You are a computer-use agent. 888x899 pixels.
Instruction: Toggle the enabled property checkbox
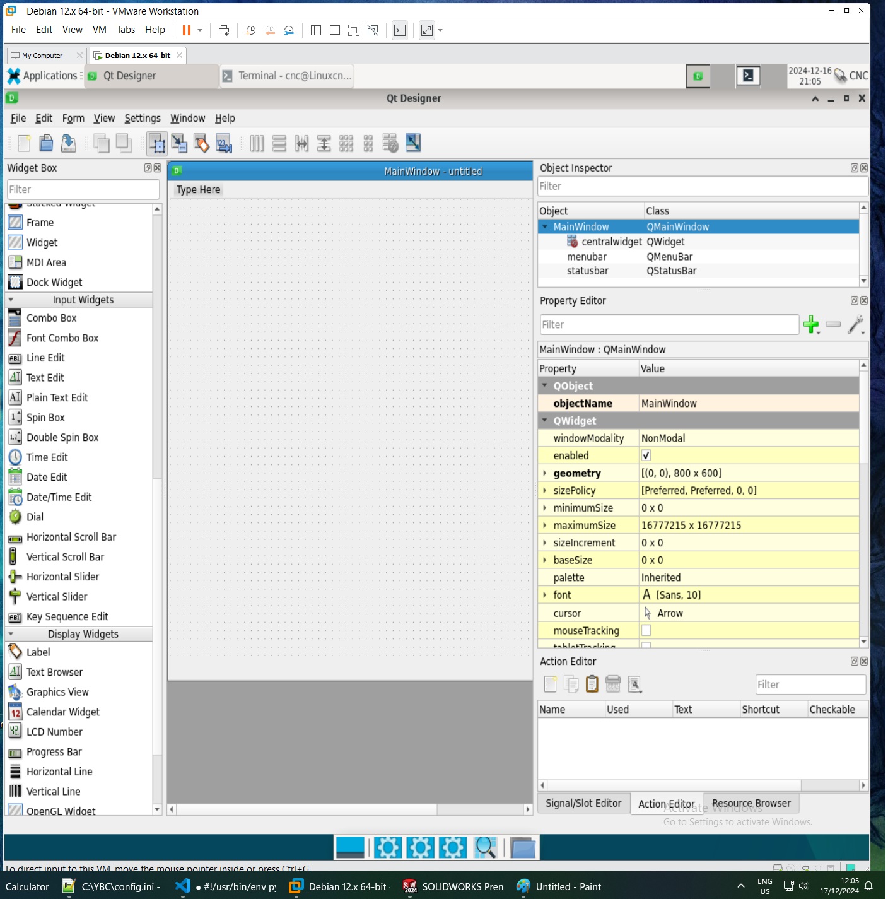click(x=646, y=455)
